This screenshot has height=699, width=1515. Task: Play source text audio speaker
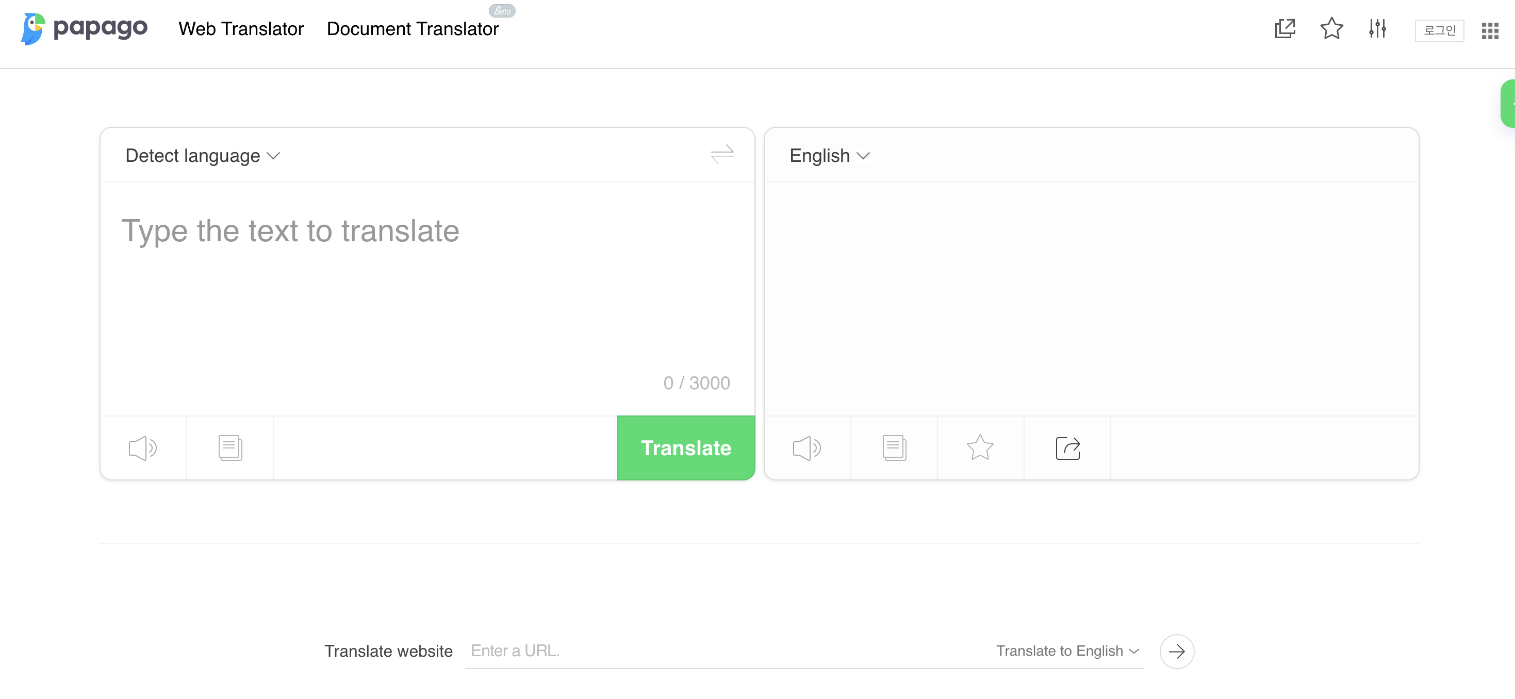(142, 448)
